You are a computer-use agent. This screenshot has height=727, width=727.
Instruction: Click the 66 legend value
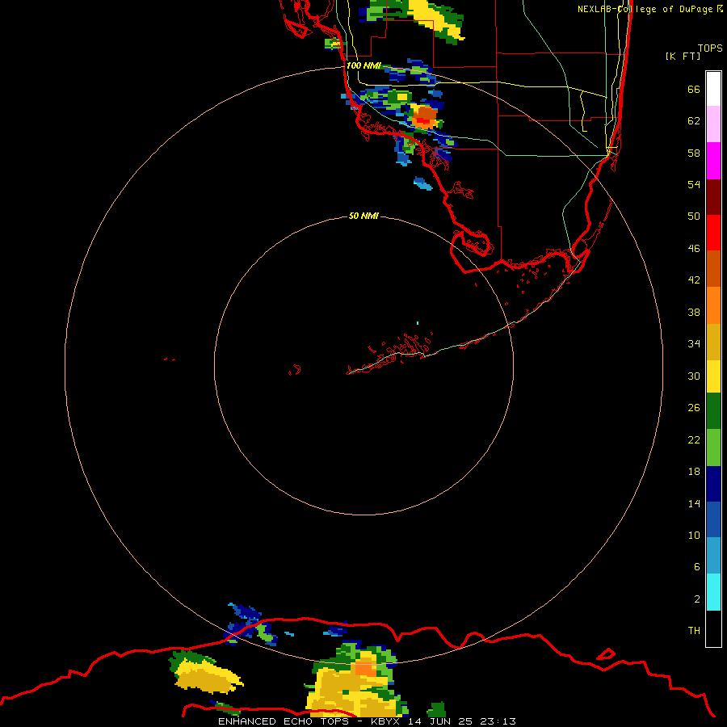click(694, 89)
